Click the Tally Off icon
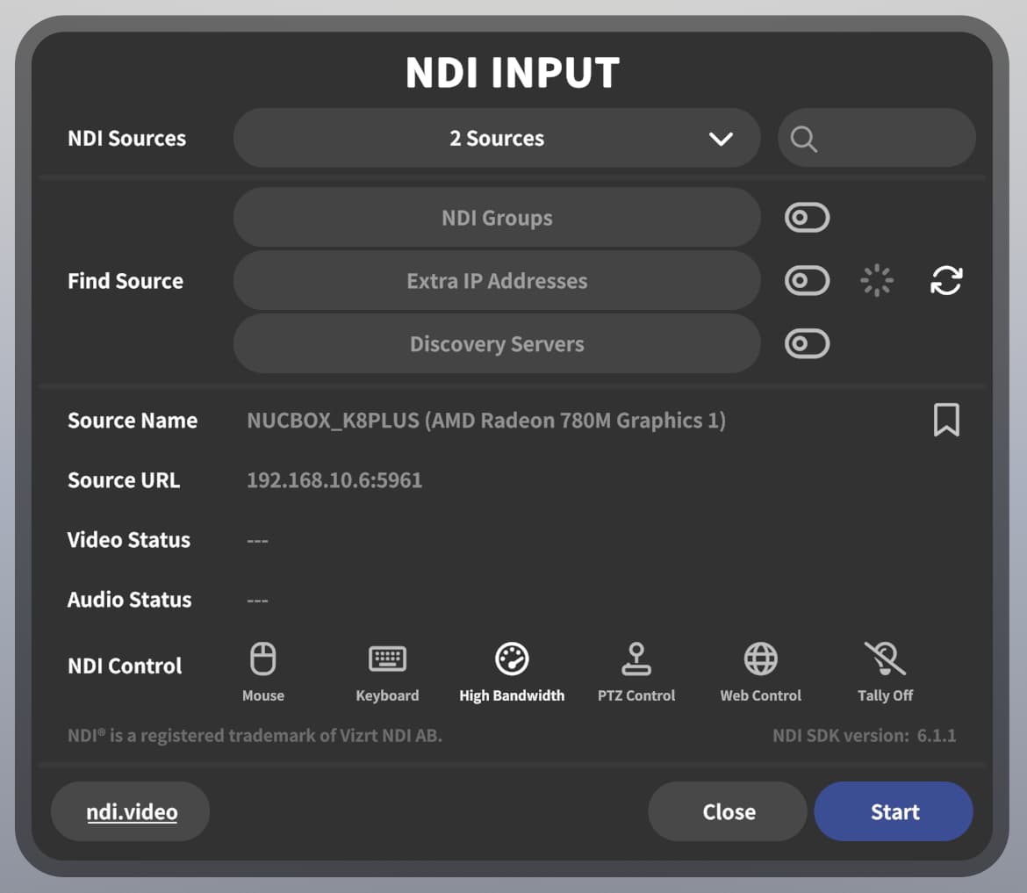 coord(885,659)
